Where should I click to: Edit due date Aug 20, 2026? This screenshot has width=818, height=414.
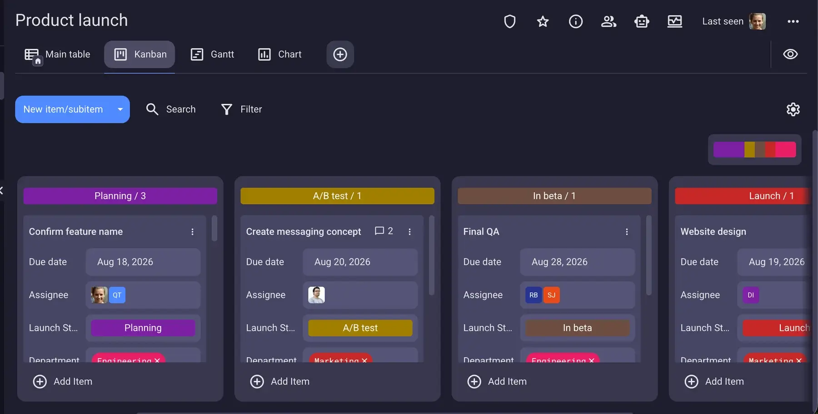tap(360, 262)
